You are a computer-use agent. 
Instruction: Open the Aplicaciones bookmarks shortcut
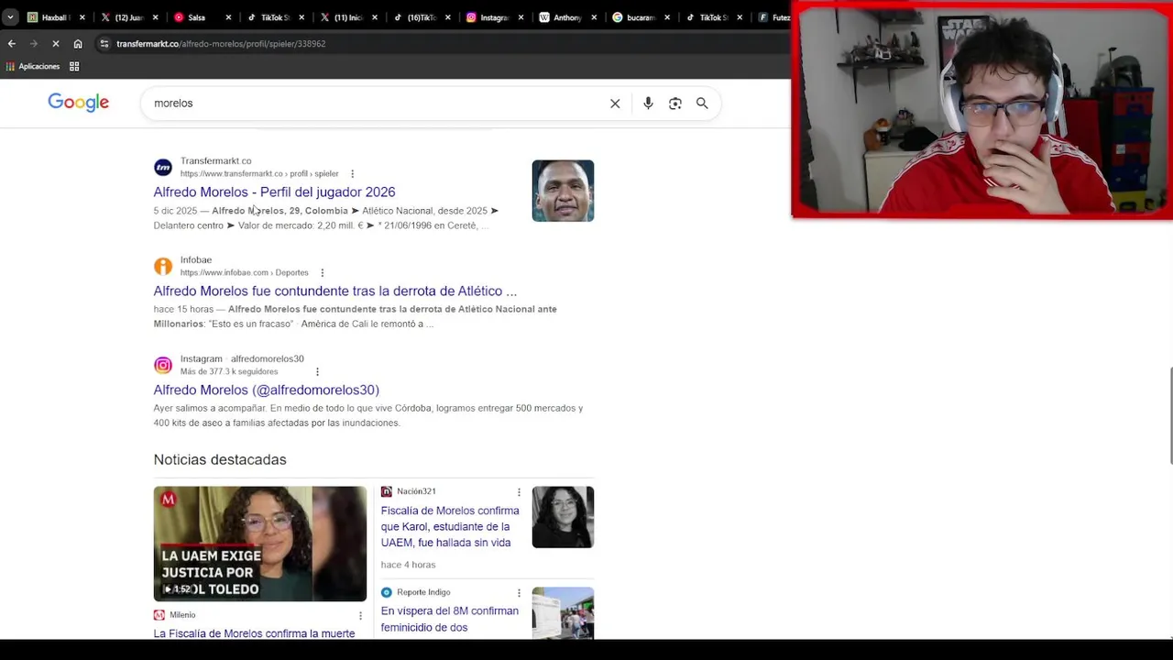click(x=33, y=66)
